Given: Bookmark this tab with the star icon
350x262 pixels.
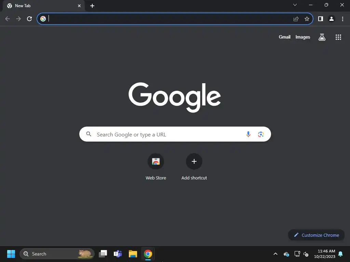Looking at the screenshot, I should click(307, 19).
